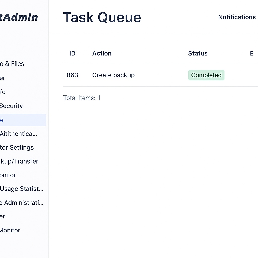Open Notifications in the top header
The image size is (258, 258).
point(237,17)
